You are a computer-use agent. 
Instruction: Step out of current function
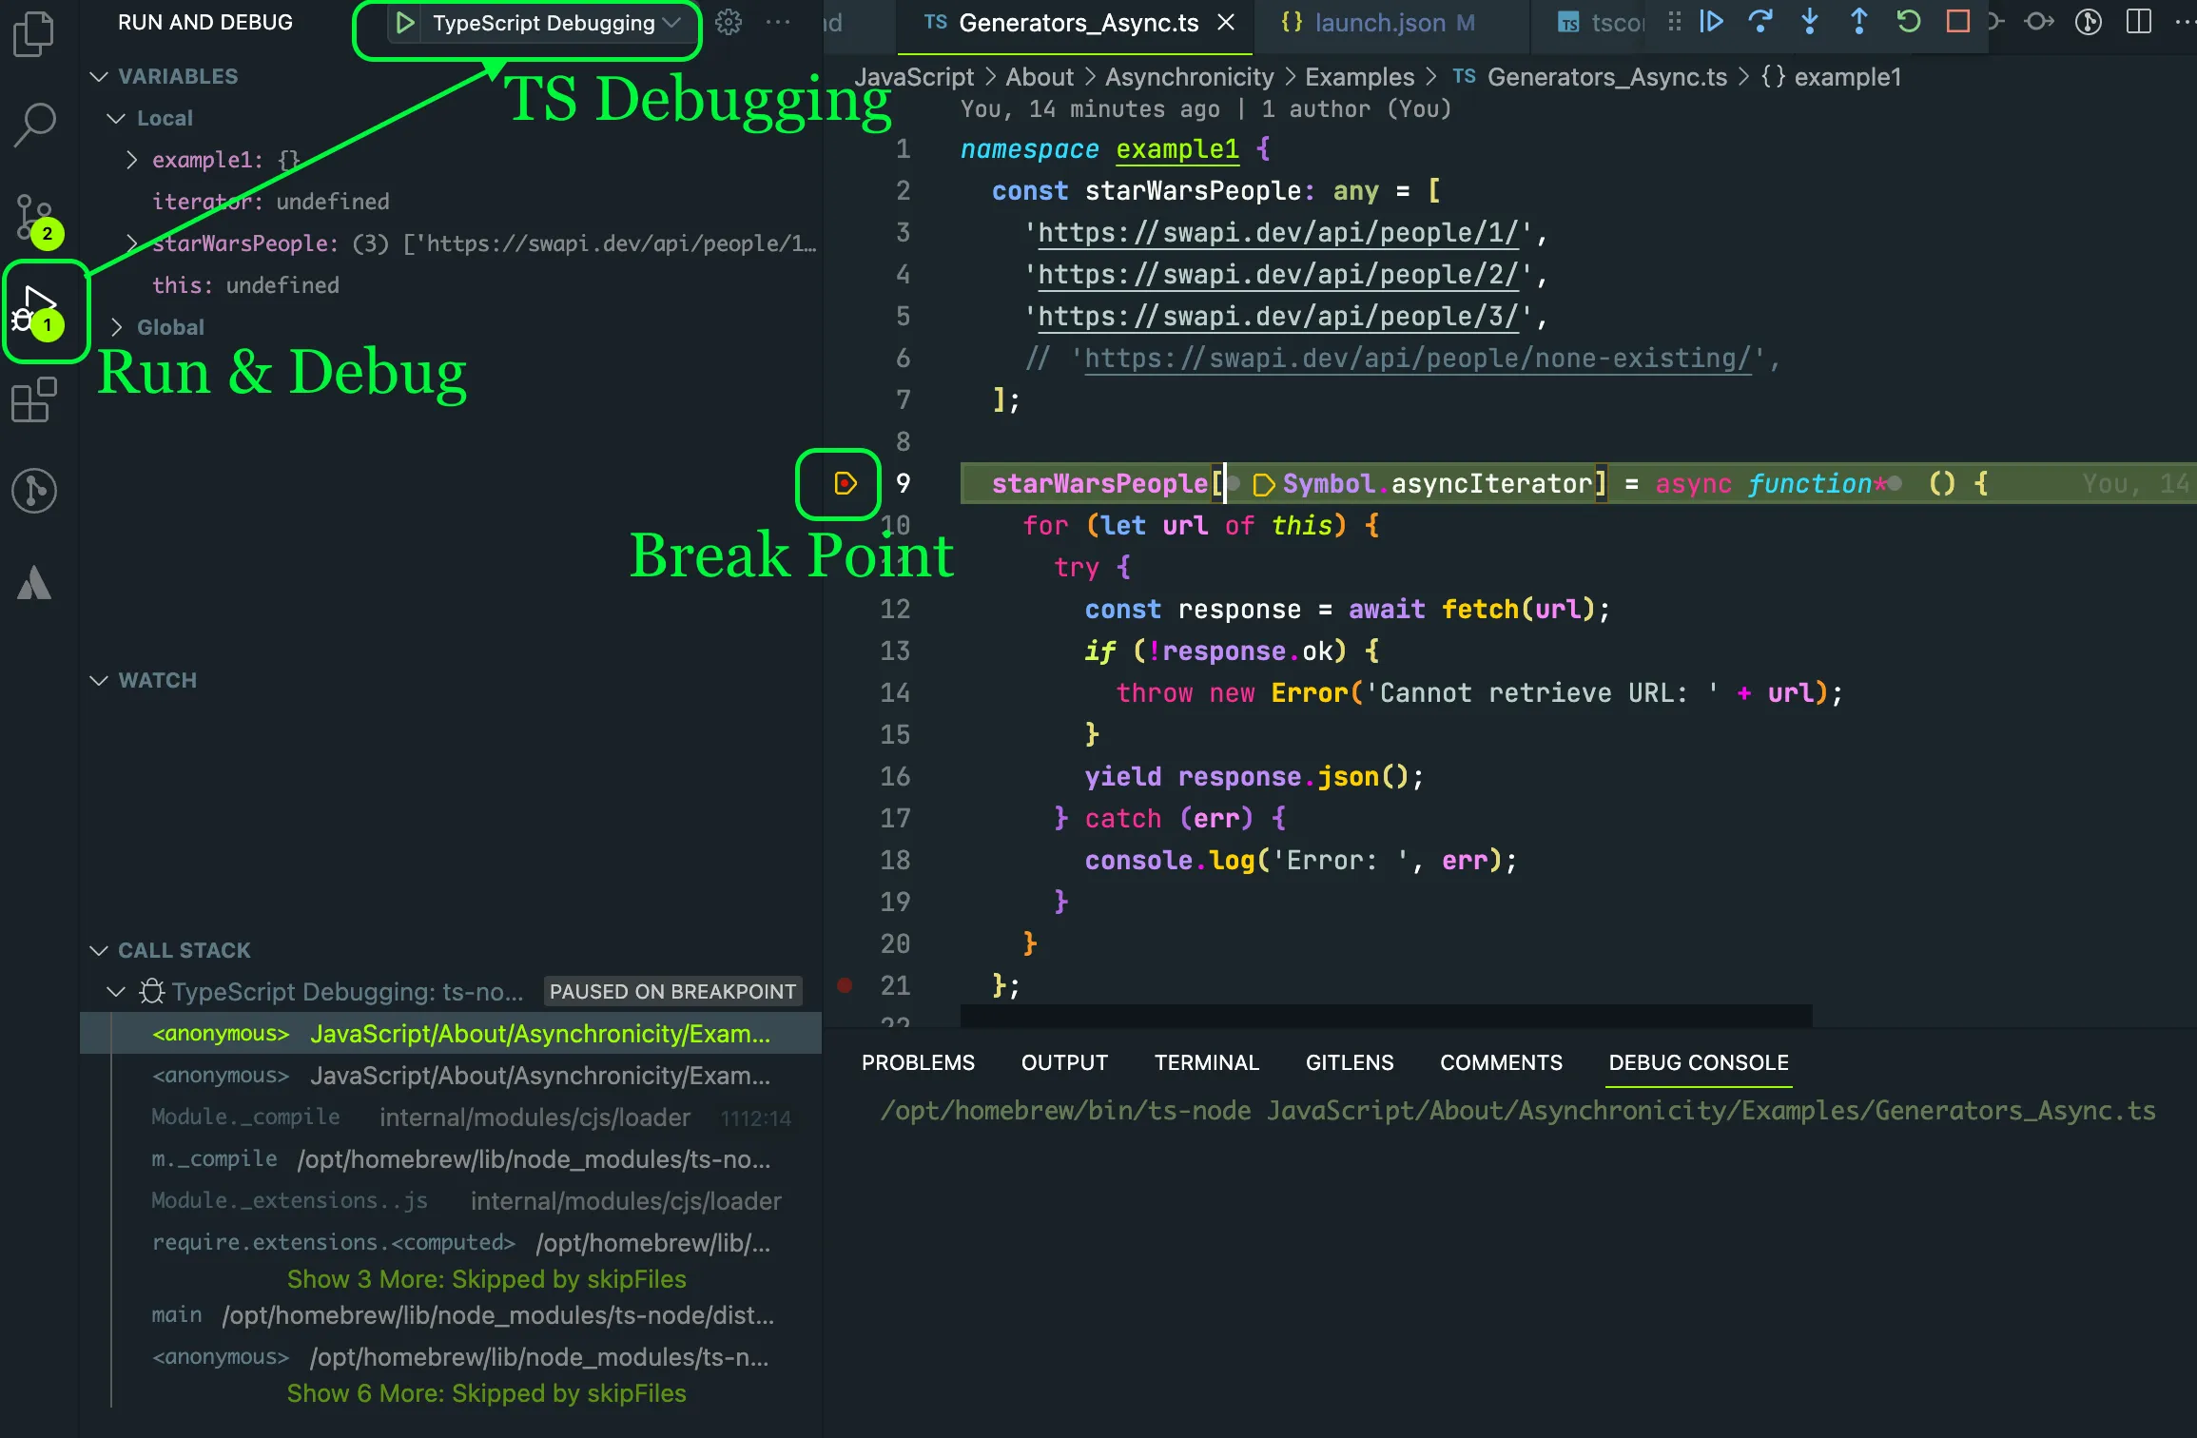coord(1858,22)
